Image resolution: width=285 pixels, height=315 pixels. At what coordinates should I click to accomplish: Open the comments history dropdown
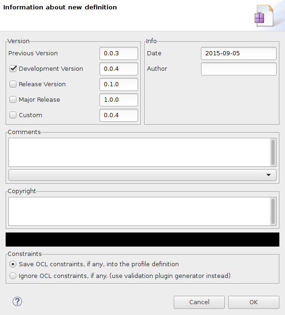click(x=142, y=175)
